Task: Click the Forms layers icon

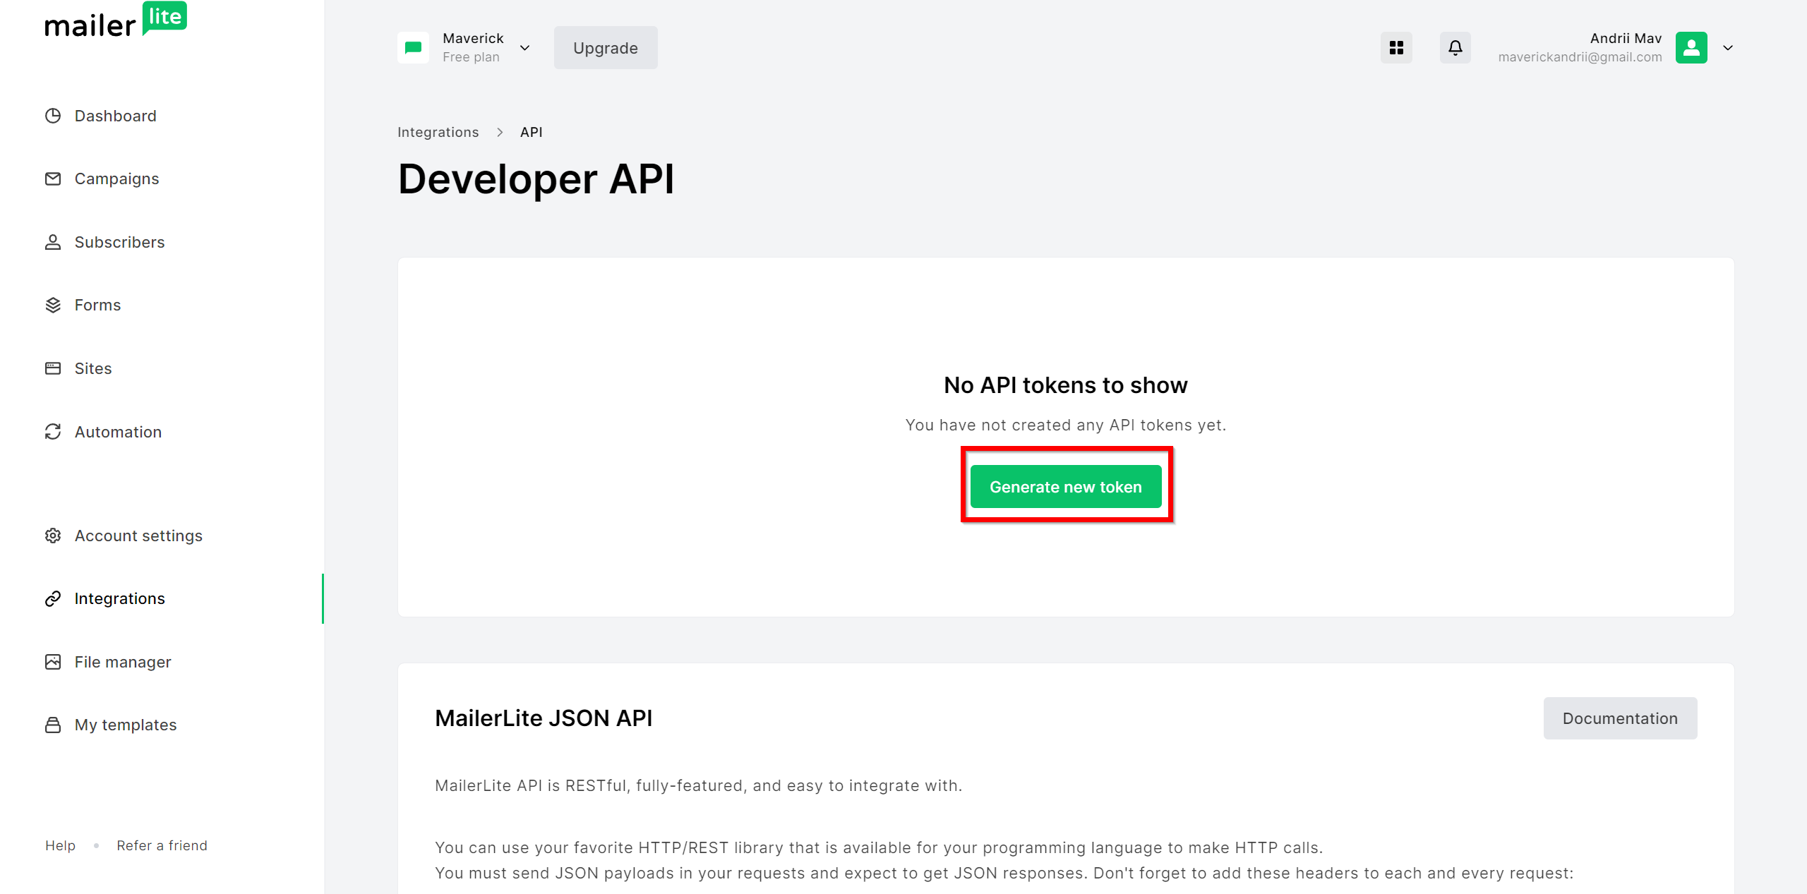Action: (53, 305)
